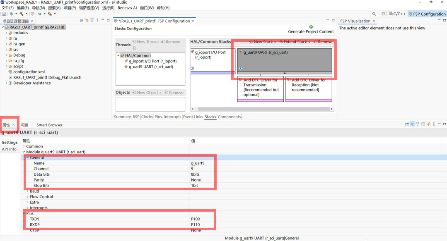Select g_ioport I/O Port in Threads tree
The image size is (447, 241).
152,61
